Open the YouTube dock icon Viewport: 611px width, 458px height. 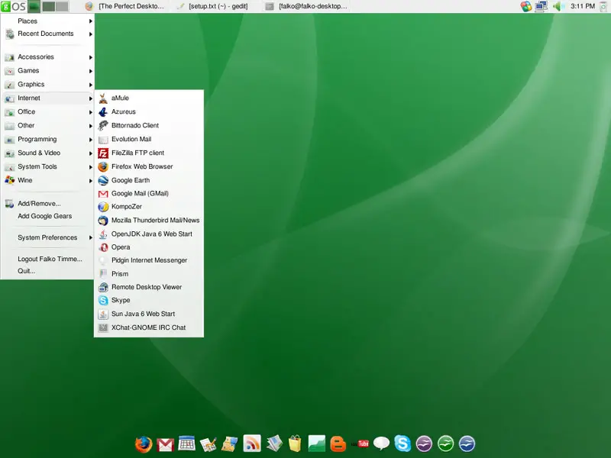tap(360, 443)
